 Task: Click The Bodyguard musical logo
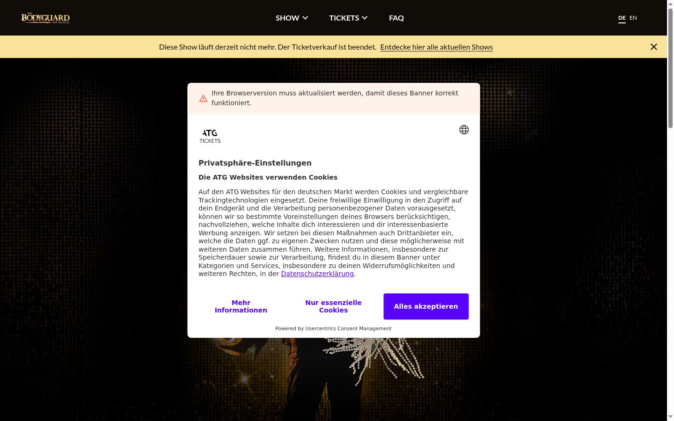coord(45,18)
